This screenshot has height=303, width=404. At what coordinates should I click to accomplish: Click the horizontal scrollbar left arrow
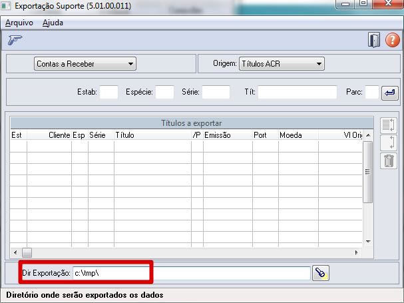pyautogui.click(x=15, y=252)
